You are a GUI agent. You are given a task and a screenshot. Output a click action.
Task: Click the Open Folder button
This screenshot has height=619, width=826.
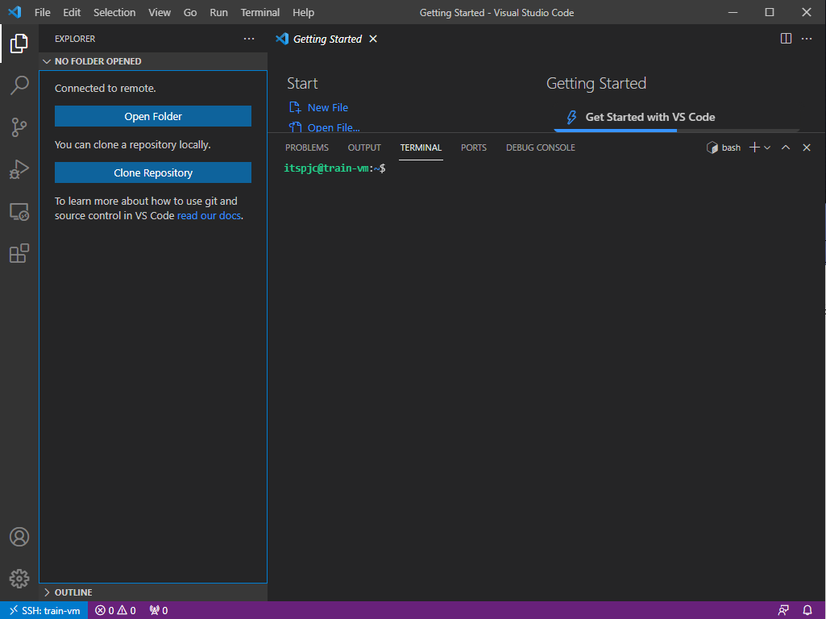153,116
